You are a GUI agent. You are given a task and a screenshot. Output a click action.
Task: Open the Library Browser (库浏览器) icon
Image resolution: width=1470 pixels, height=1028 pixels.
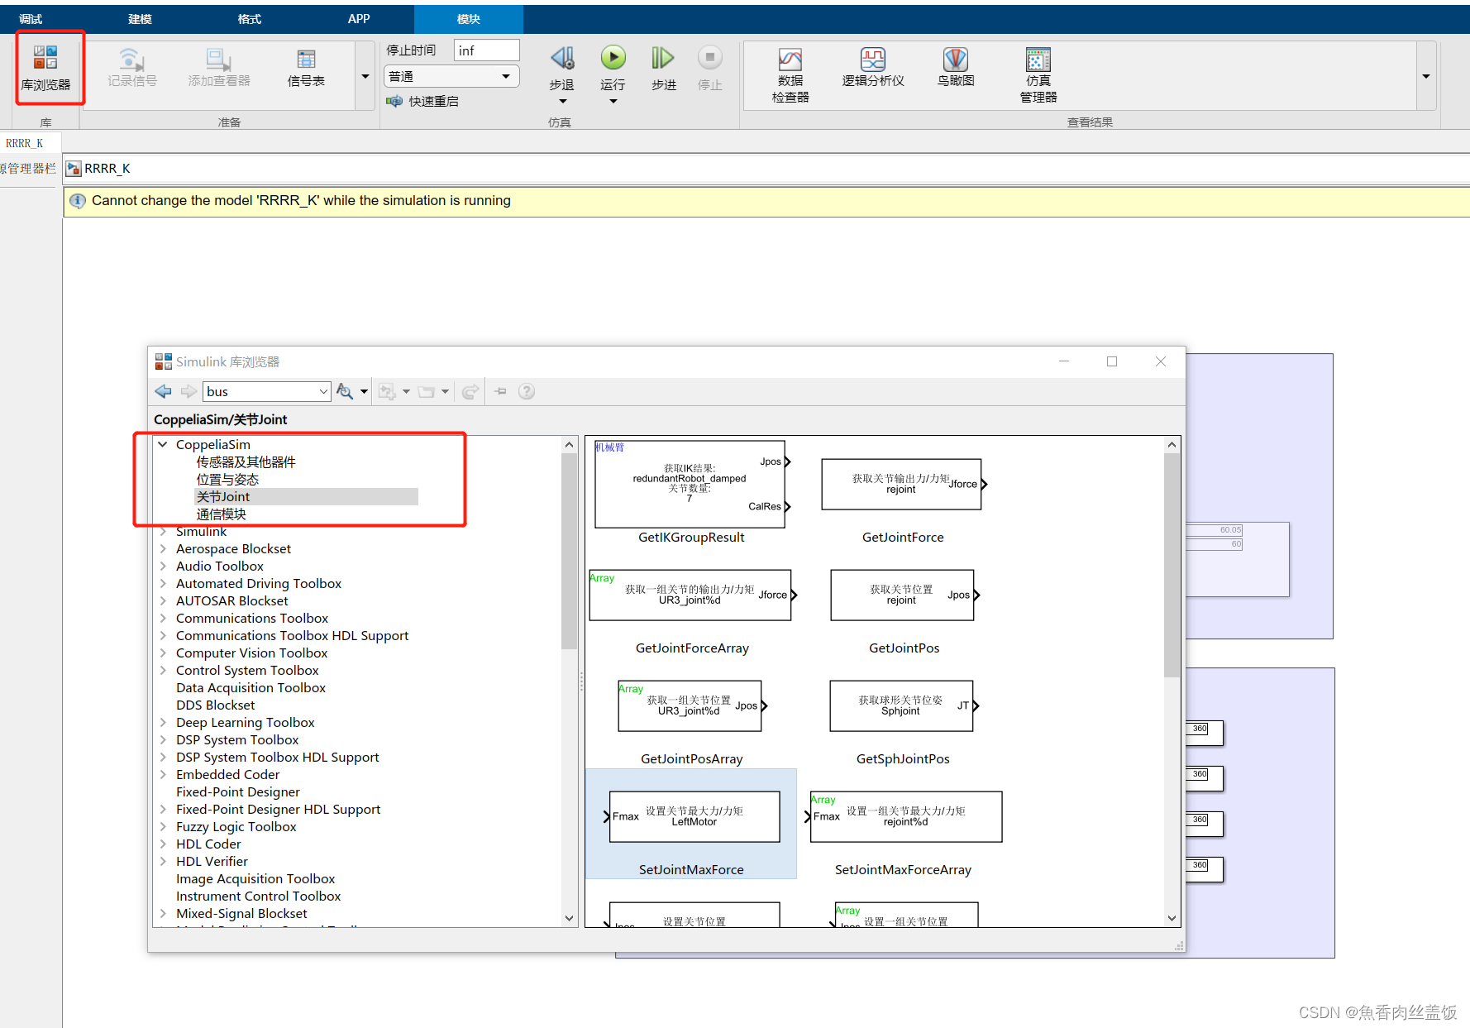pyautogui.click(x=45, y=57)
